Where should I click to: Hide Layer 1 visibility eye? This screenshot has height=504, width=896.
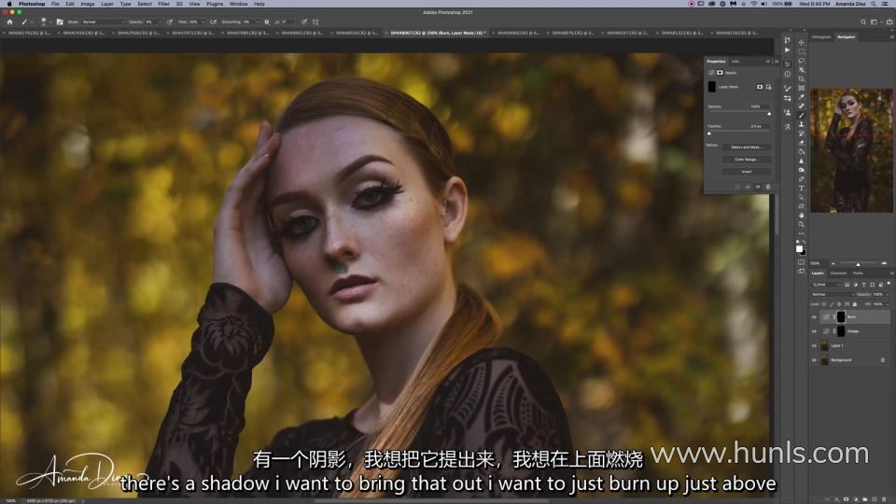tap(814, 345)
